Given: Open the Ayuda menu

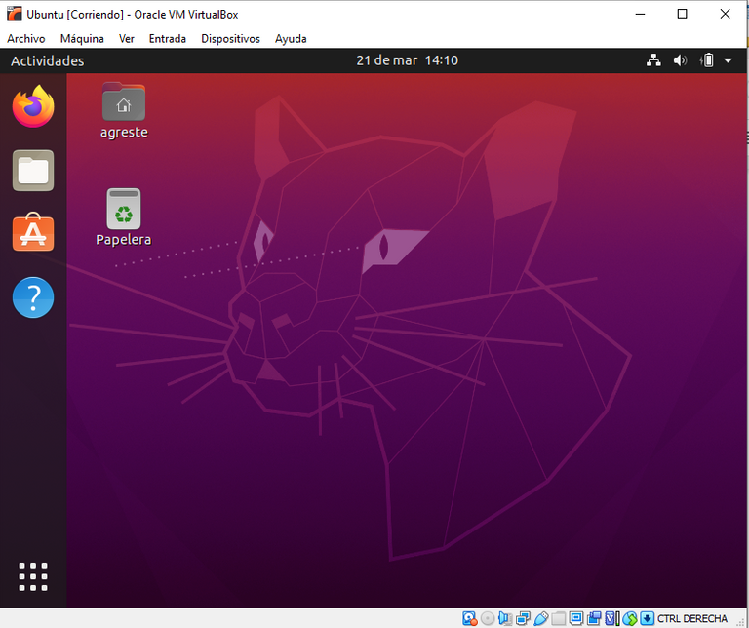Looking at the screenshot, I should [x=291, y=39].
